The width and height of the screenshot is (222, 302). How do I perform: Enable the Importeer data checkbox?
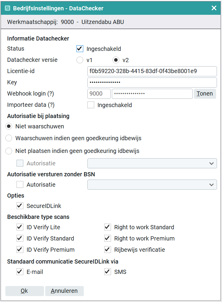[91, 105]
